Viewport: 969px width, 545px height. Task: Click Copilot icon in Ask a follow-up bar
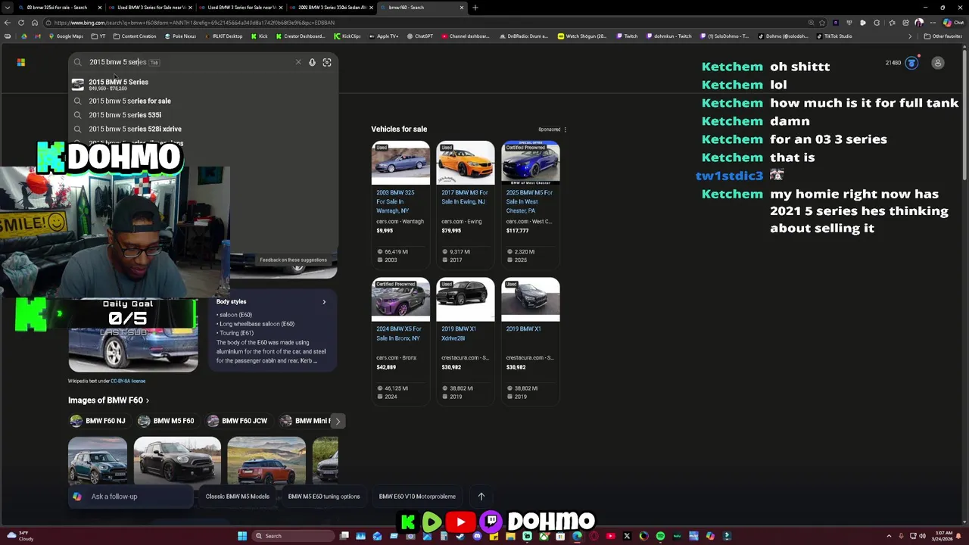tap(77, 497)
